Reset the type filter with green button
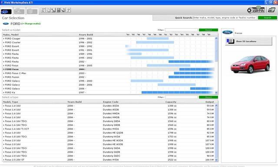The image size is (278, 167). click(x=208, y=97)
